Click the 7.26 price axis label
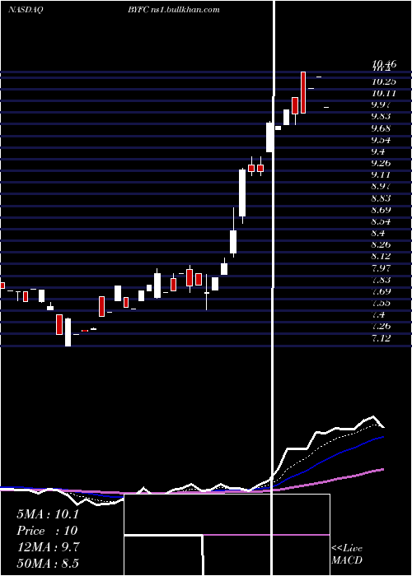 (382, 326)
